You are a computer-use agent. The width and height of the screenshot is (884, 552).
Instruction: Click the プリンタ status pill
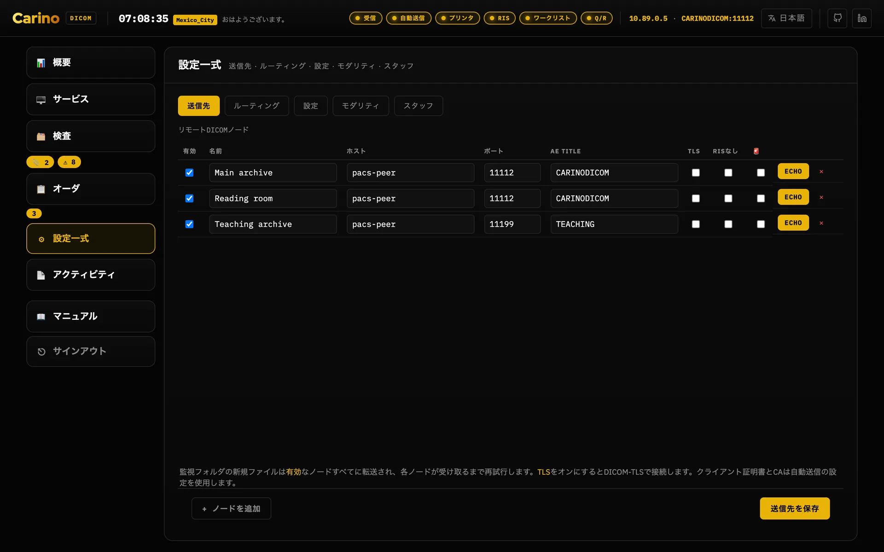[x=457, y=18]
